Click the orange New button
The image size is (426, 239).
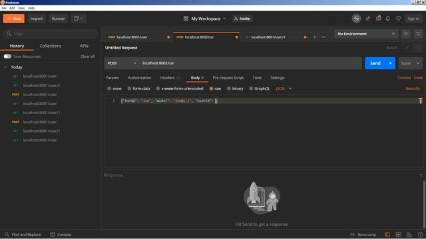14,19
